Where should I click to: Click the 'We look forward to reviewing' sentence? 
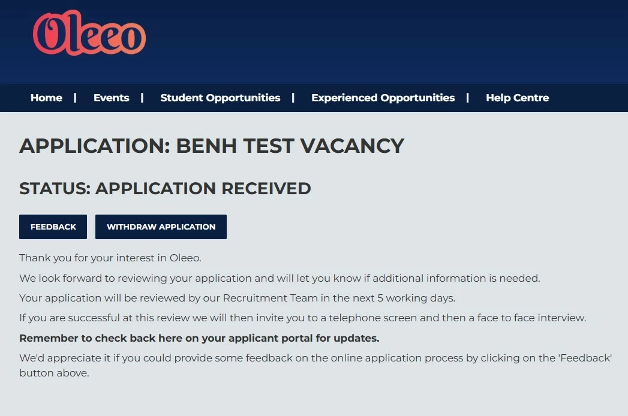(x=280, y=278)
